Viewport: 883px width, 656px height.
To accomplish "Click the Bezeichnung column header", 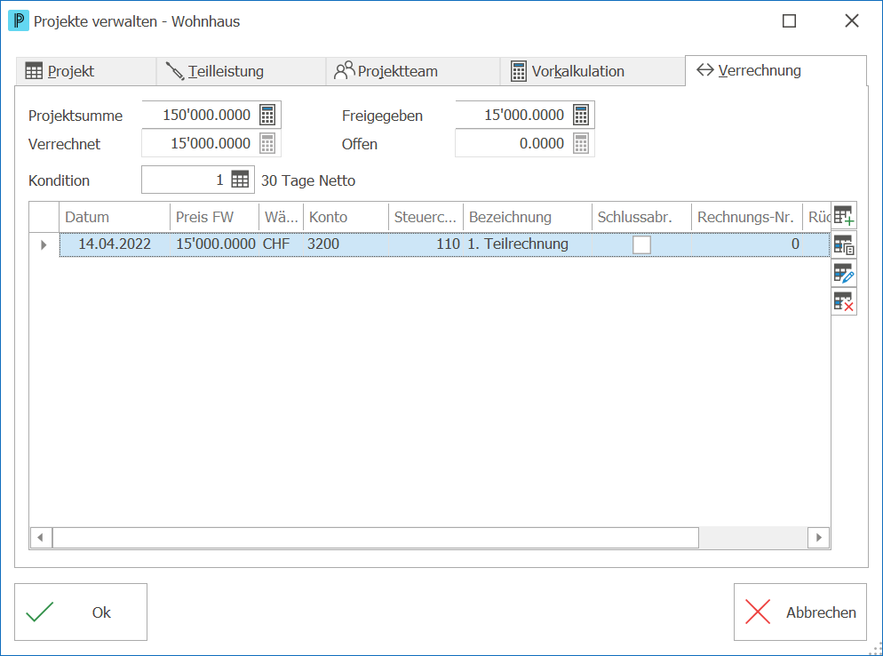I will pyautogui.click(x=527, y=217).
